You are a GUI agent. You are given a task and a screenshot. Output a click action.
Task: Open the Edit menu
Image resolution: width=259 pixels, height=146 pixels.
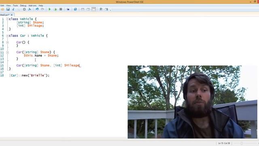pyautogui.click(x=2, y=6)
